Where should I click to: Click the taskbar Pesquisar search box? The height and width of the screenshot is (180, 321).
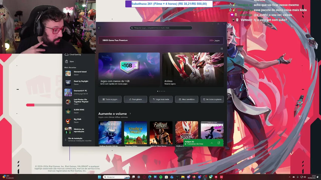[117, 177]
